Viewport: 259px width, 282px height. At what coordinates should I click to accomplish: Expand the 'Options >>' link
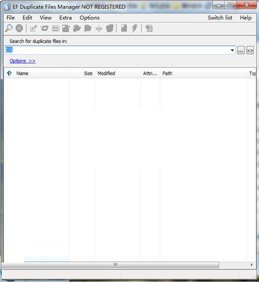22,61
